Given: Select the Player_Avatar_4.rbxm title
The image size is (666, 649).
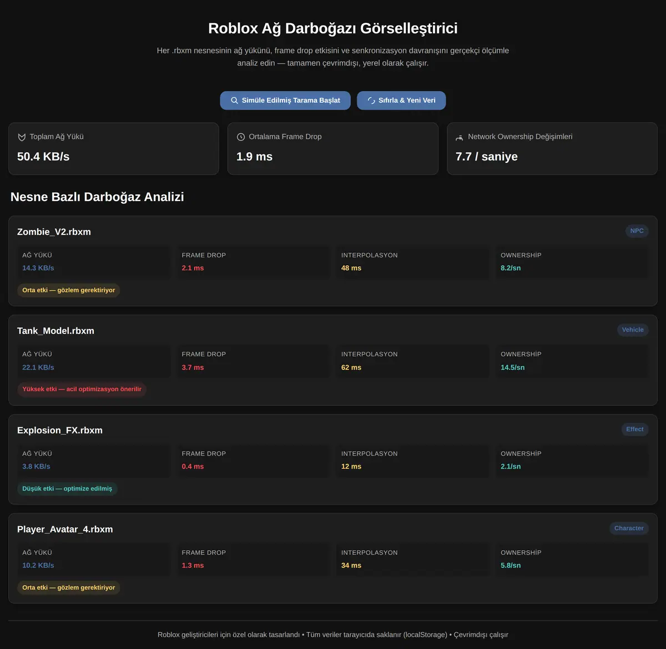Looking at the screenshot, I should (65, 529).
